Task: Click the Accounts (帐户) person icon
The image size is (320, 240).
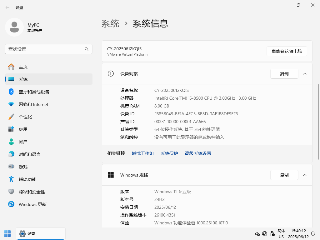Action: tap(11, 142)
